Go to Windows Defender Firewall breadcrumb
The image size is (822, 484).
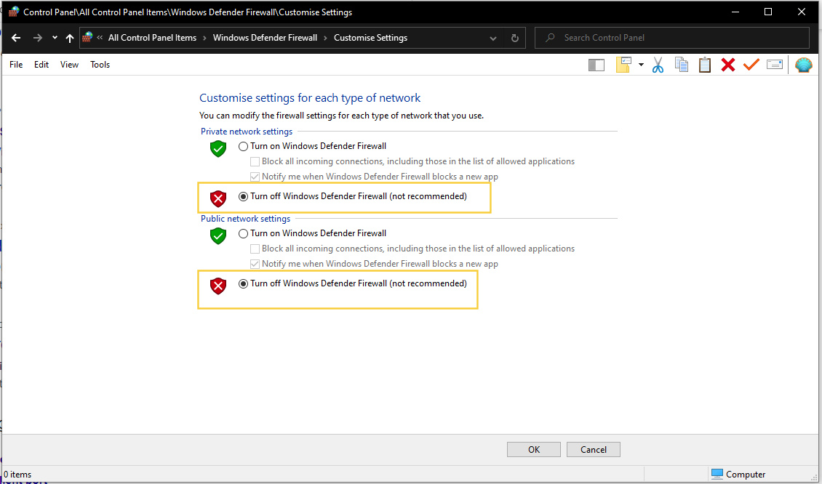[265, 38]
